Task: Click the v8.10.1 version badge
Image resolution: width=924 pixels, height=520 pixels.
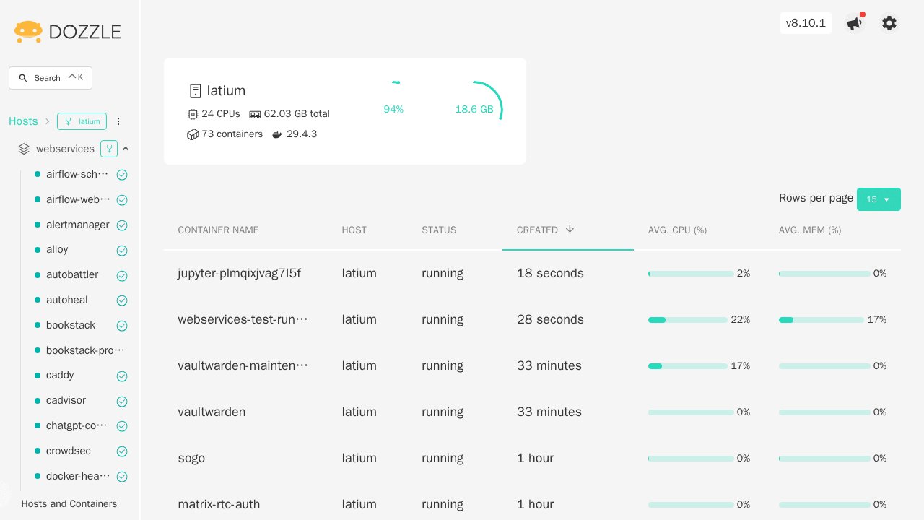Action: (x=806, y=23)
